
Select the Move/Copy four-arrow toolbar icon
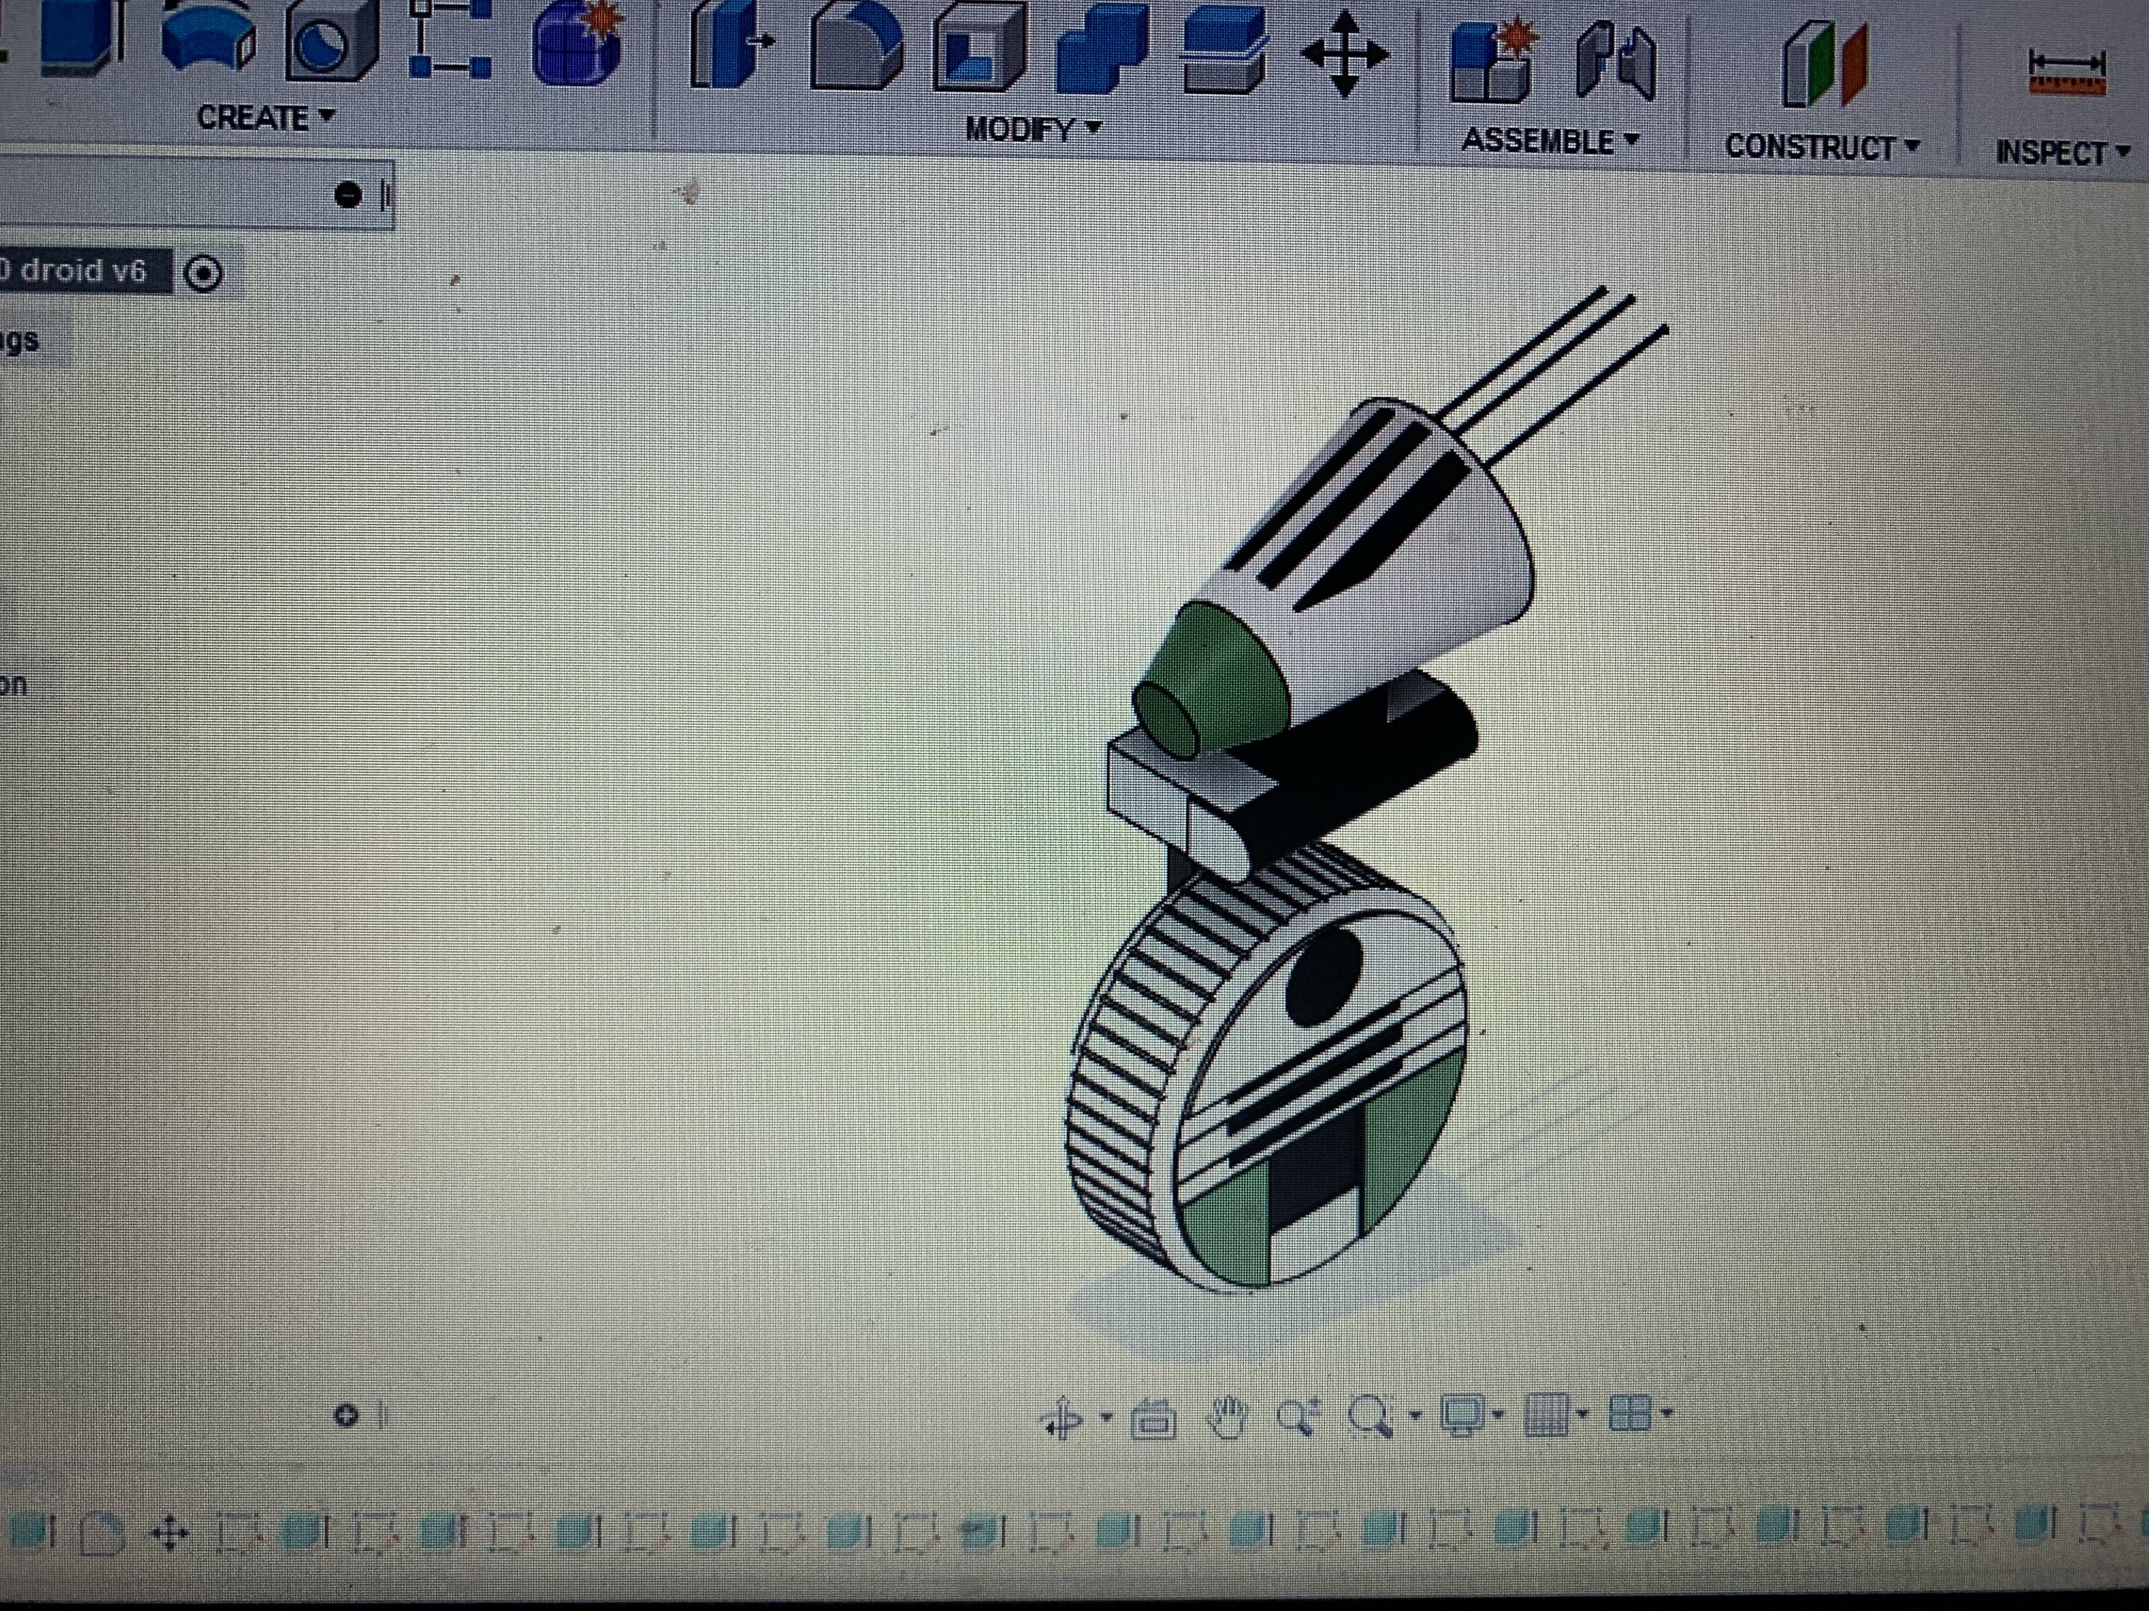(1345, 55)
